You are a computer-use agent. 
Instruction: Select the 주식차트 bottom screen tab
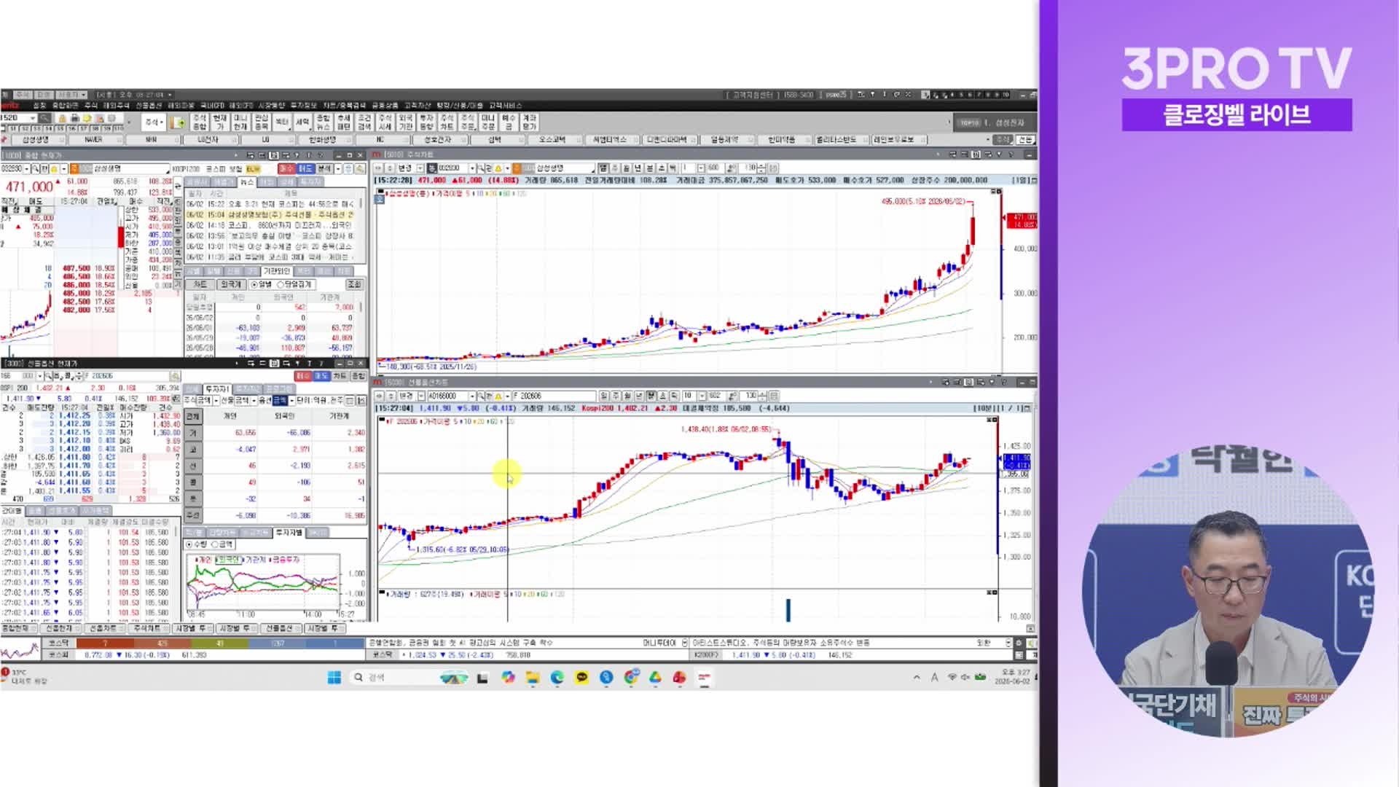(x=147, y=628)
